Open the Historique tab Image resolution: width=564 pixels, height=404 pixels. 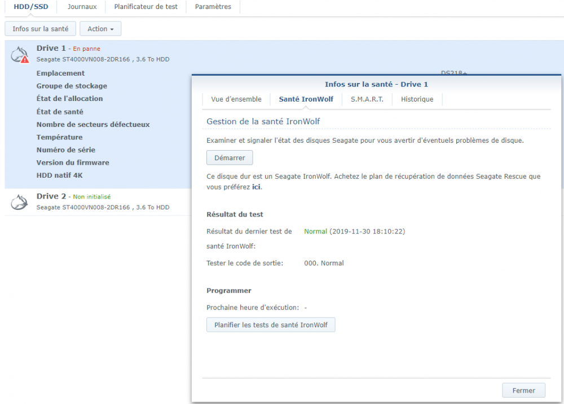(x=417, y=99)
